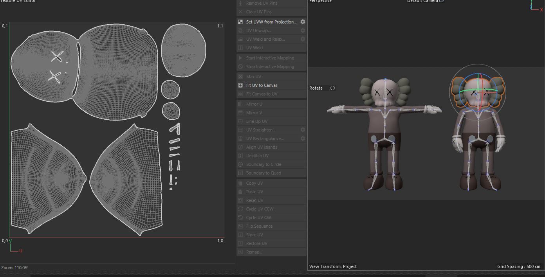Click the Store UV command

point(271,235)
